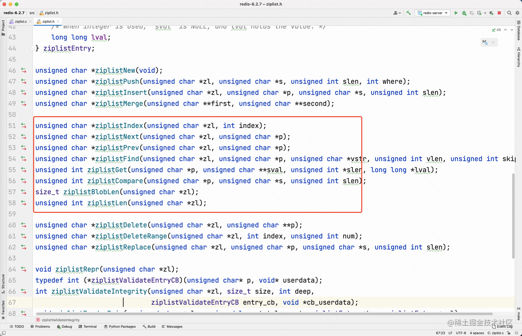Open the Terminal tool window
The height and width of the screenshot is (336, 522).
tap(88, 327)
